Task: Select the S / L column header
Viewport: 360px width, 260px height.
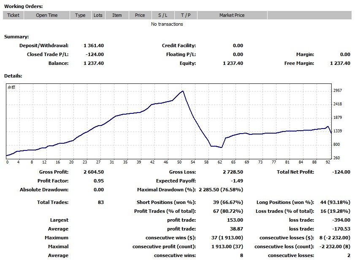Action: (163, 15)
